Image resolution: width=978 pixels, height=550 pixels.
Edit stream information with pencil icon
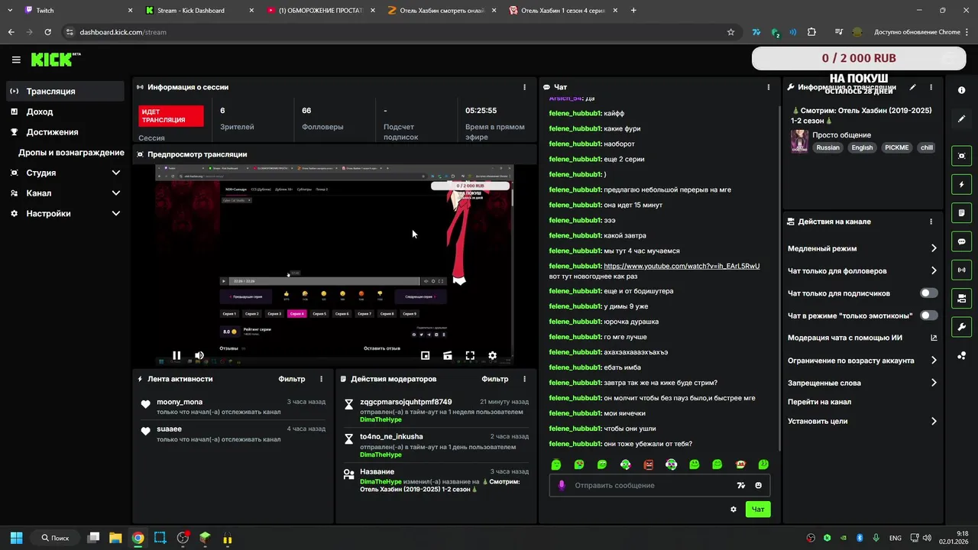point(912,87)
